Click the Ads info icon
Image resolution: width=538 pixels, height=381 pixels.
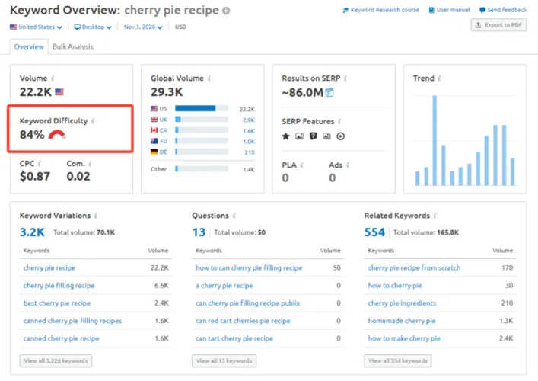348,165
